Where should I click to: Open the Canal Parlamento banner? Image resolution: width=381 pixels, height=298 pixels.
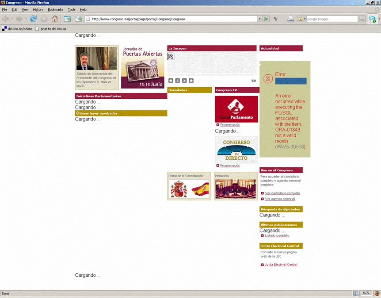[236, 109]
